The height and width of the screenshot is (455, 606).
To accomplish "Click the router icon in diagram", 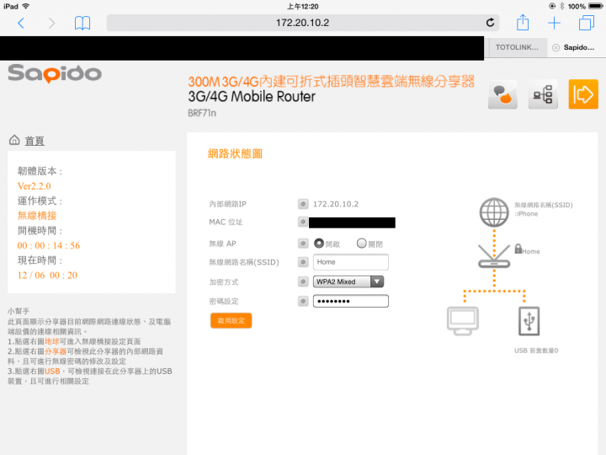I will pyautogui.click(x=494, y=256).
